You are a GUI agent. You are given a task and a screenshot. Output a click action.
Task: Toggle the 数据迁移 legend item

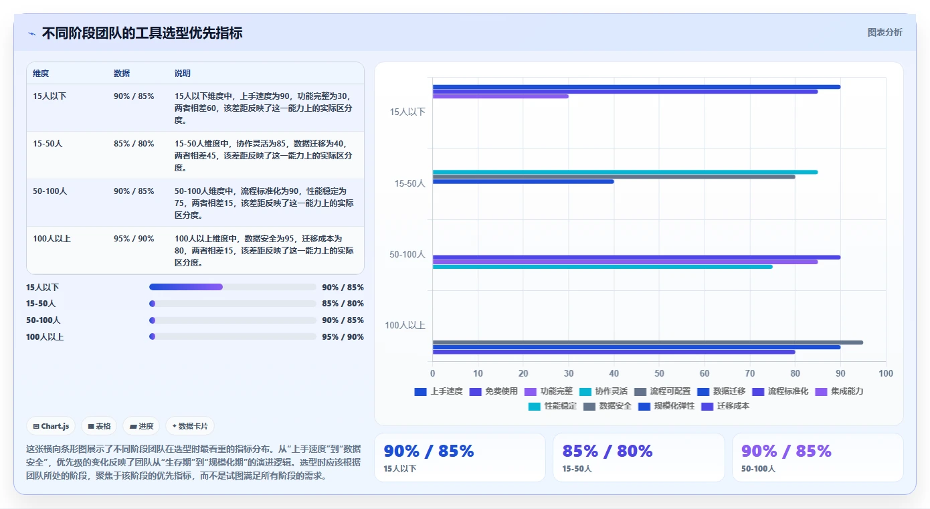[x=721, y=391]
